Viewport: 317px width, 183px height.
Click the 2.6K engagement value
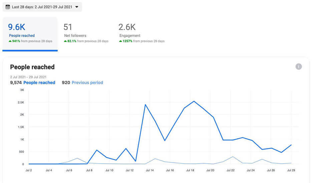point(127,27)
